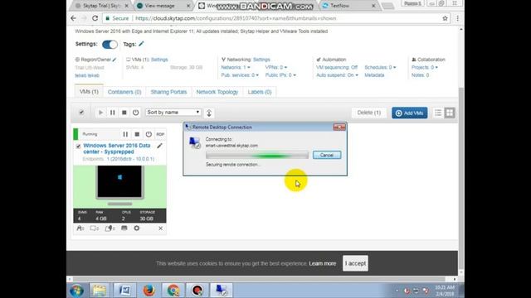Viewport: 531px width, 298px height.
Task: Start all selected VMs with toolbar play button
Action: pyautogui.click(x=100, y=113)
